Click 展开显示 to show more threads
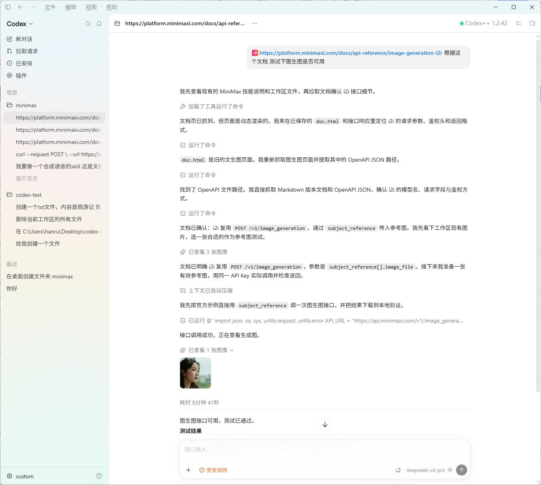 (27, 179)
